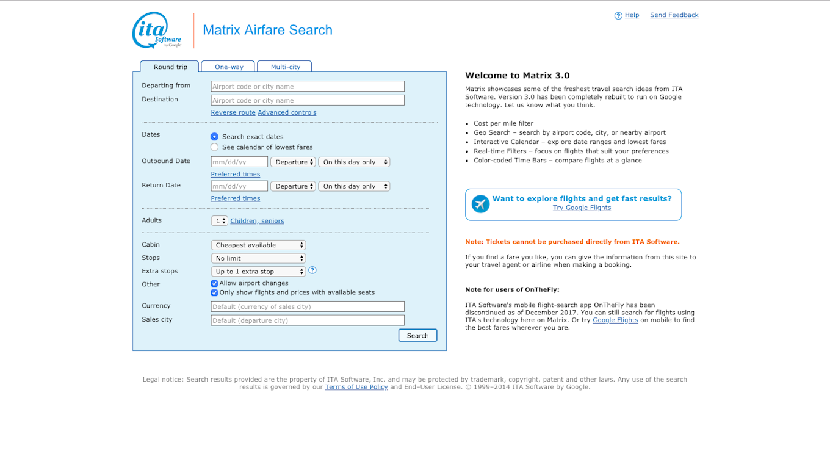Viewport: 830px width, 456px height.
Task: Choose See calendar of lowest fares option
Action: [214, 147]
